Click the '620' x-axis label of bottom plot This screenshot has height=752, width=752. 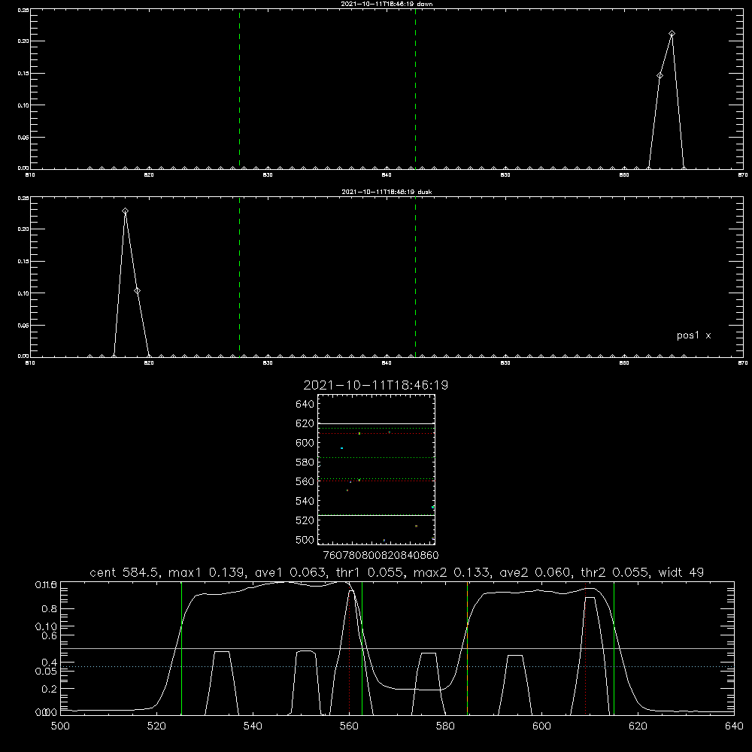638,726
